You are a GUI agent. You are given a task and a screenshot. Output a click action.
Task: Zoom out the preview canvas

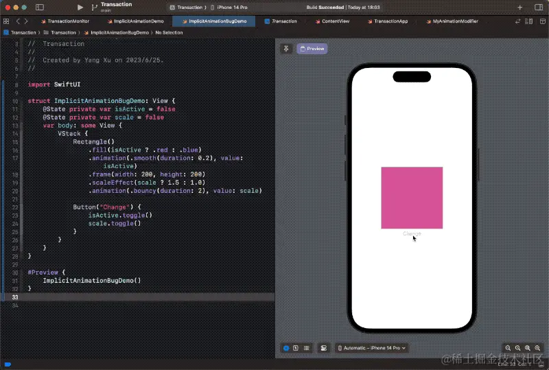(x=508, y=348)
